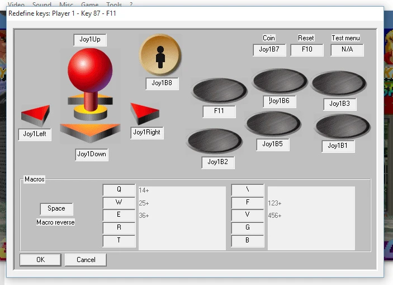This screenshot has height=285, width=393.
Task: Edit the 123+ macro field
Action: pos(311,203)
